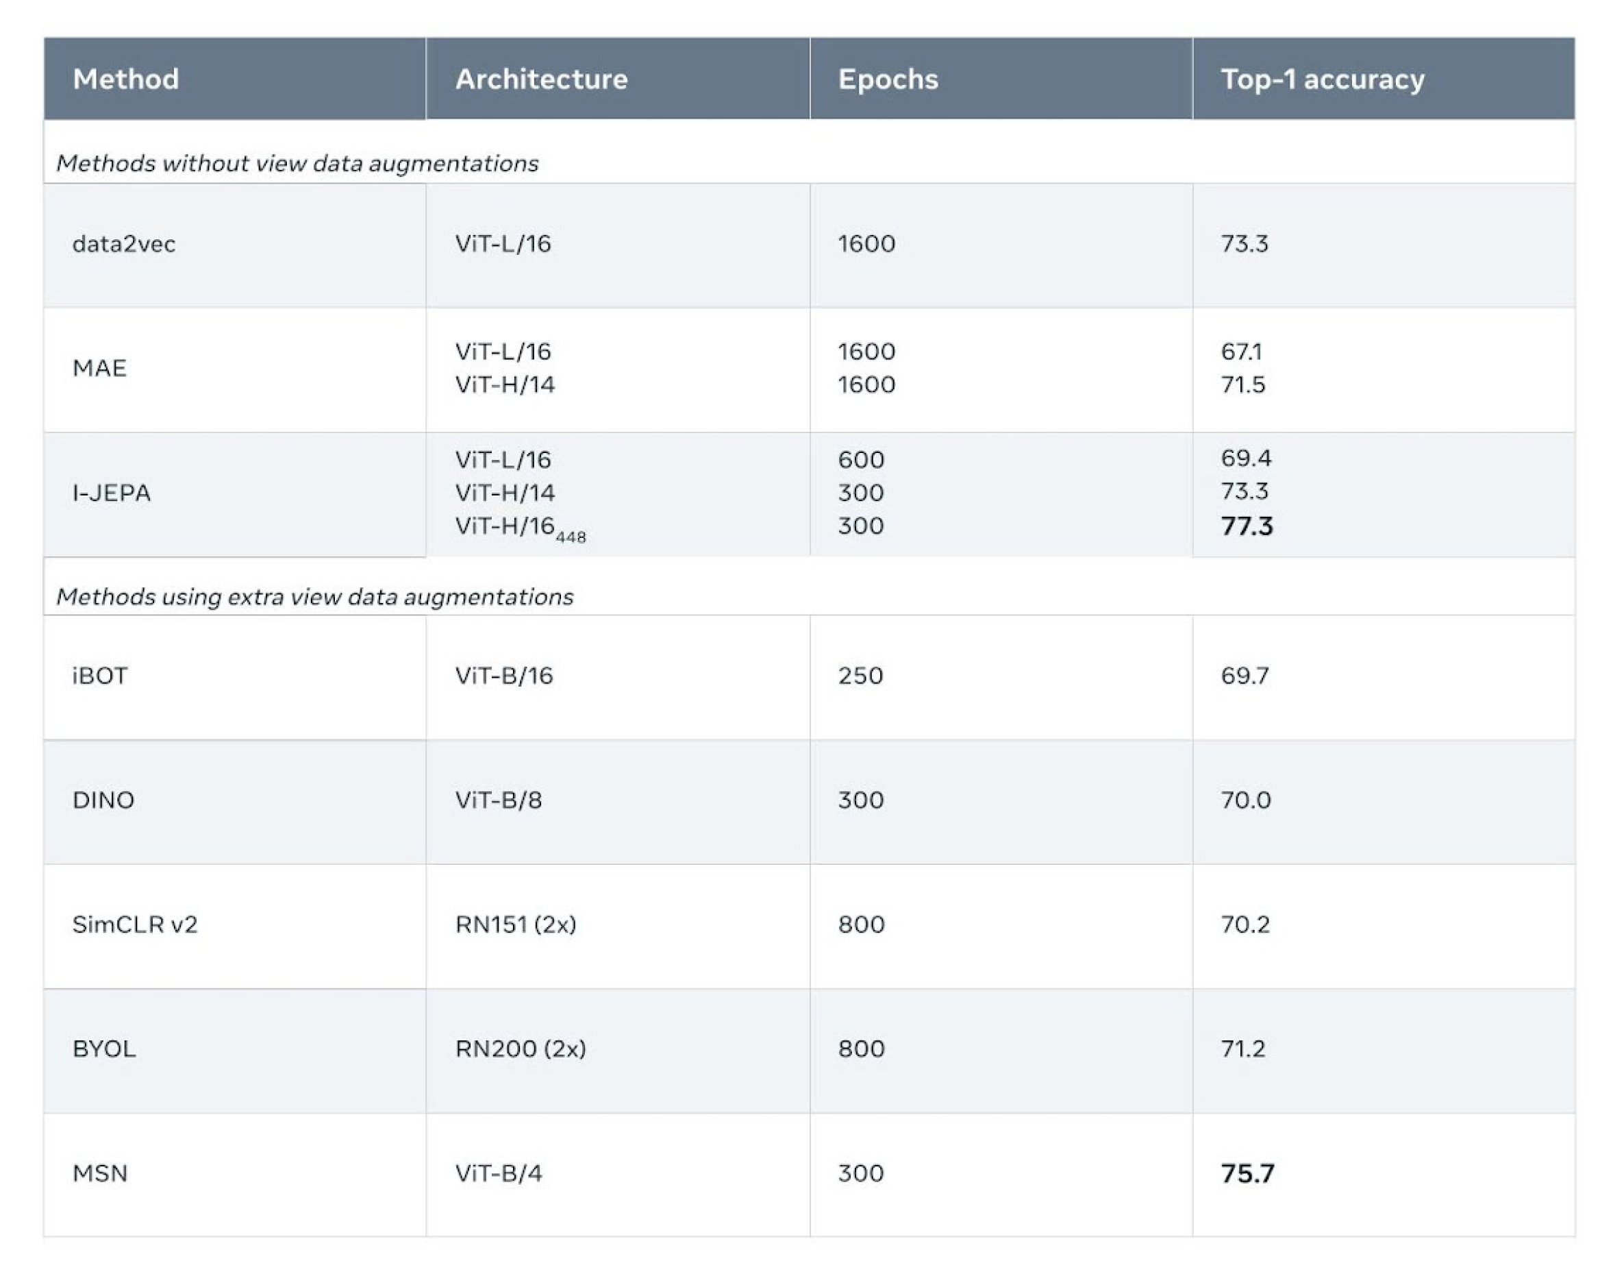Screen dimensions: 1613x1274
Task: Click the bold 75.7 accuracy value
Action: coord(1247,1173)
